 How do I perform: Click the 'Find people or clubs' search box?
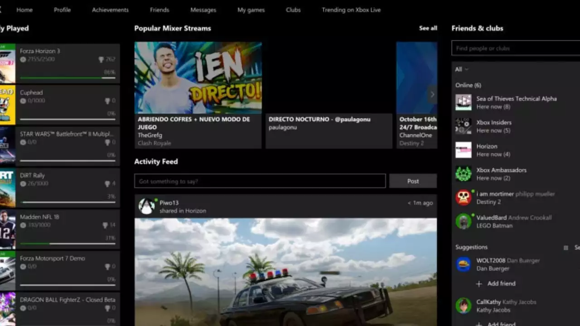coord(516,48)
